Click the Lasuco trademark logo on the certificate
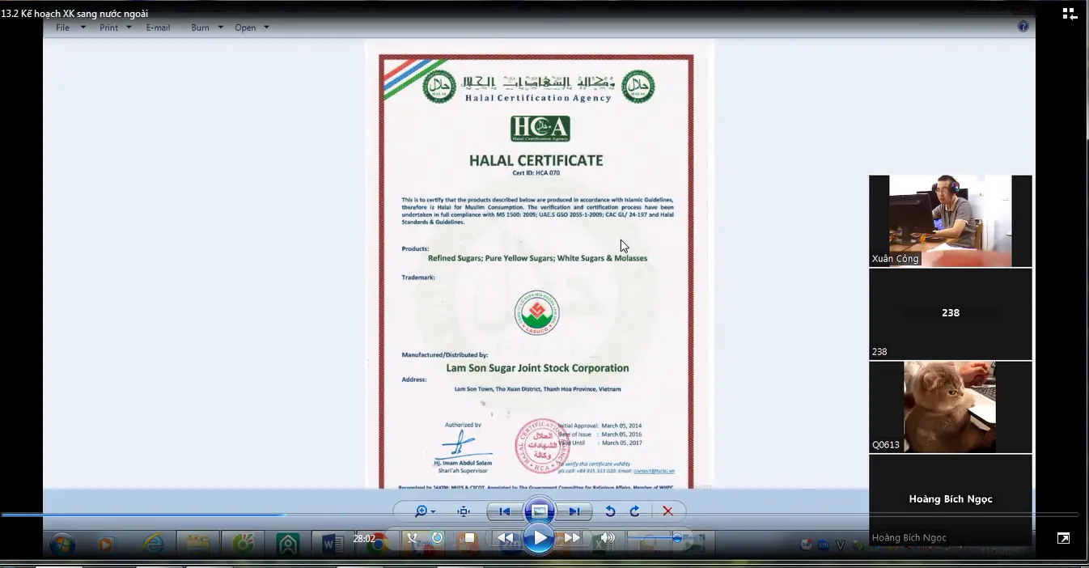 pos(537,313)
